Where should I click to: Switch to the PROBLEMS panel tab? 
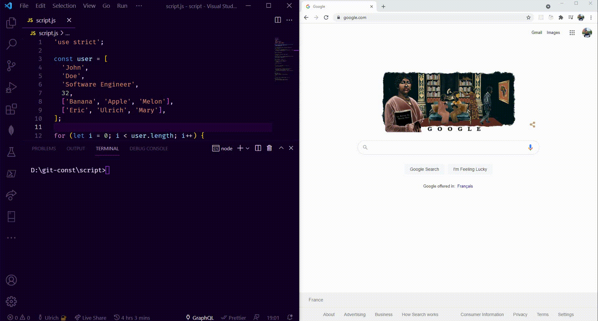pos(44,149)
